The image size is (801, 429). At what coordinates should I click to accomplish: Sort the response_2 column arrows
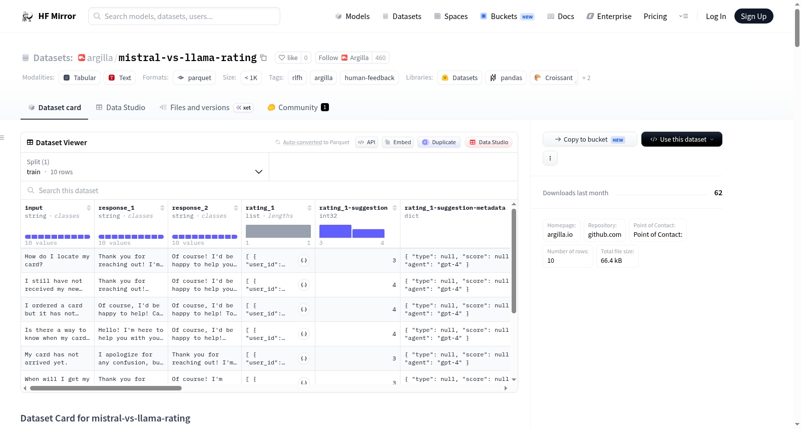236,208
